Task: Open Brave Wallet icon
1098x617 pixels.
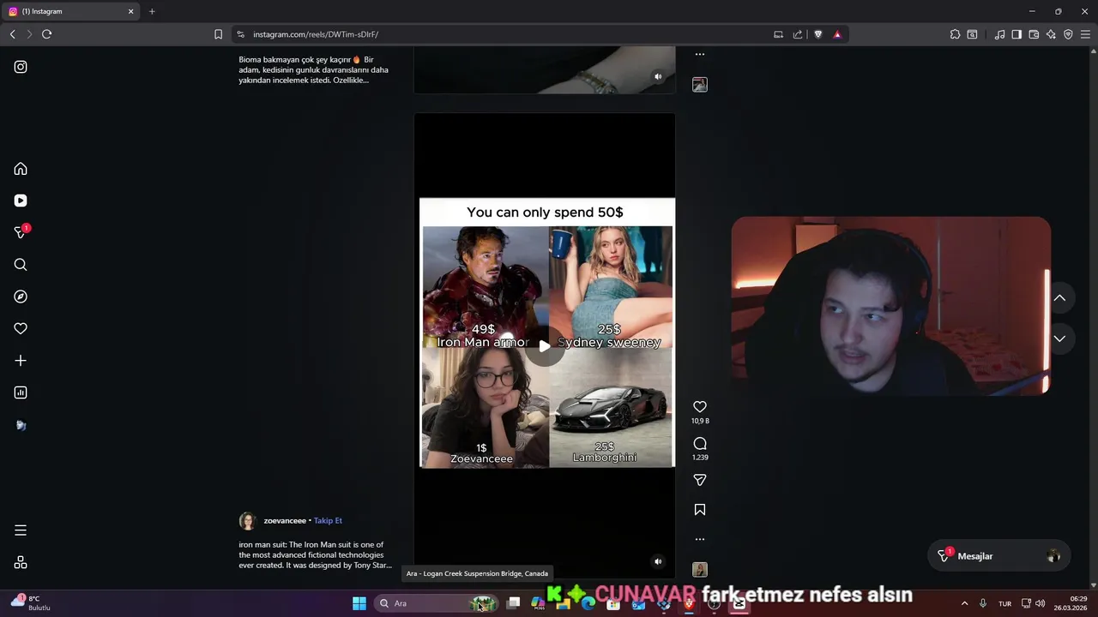Action: (1034, 34)
